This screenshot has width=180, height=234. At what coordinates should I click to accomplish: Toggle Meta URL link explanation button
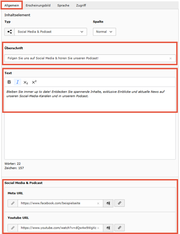[x=108, y=203]
